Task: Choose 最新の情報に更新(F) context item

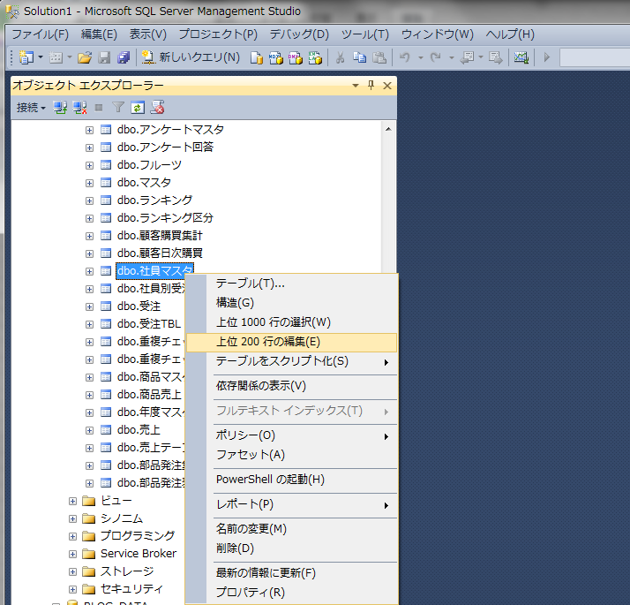Action: click(x=292, y=573)
